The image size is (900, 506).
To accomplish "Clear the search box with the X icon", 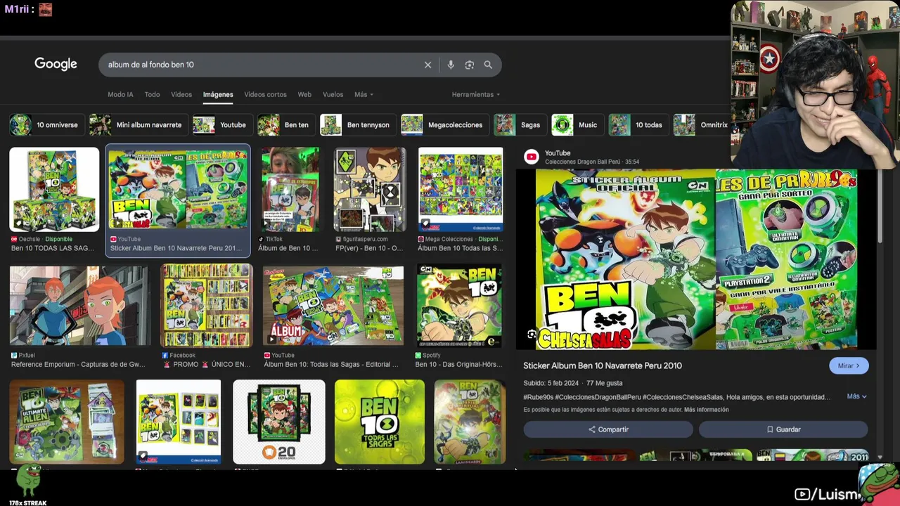I will (x=427, y=65).
